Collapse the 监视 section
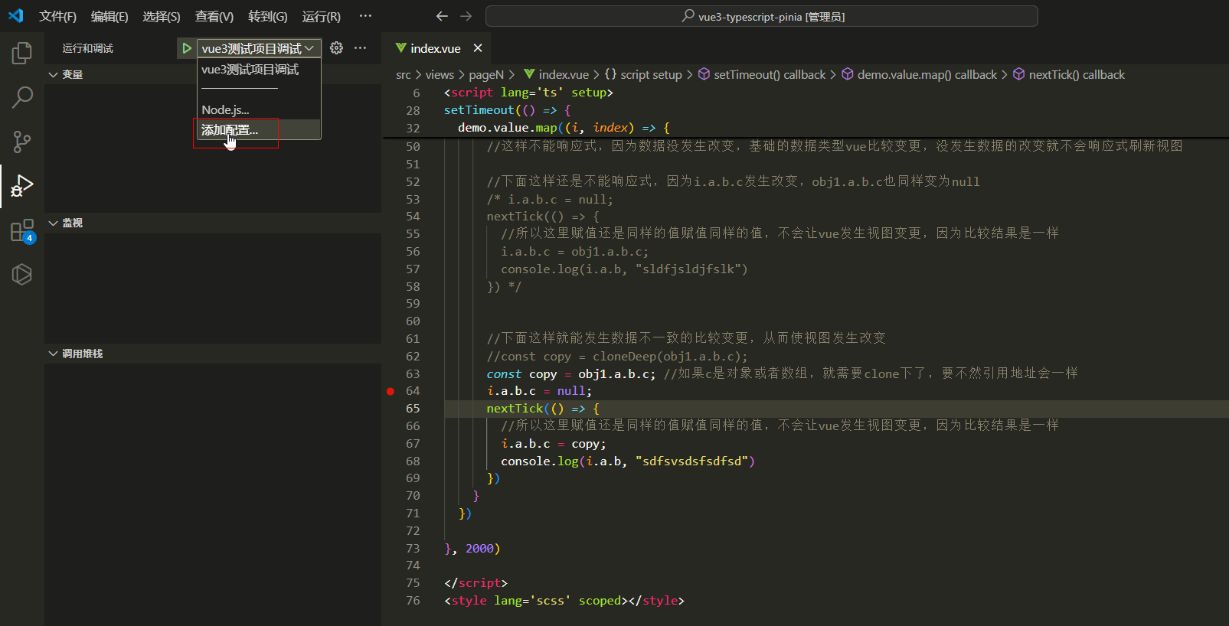The height and width of the screenshot is (626, 1229). click(213, 223)
